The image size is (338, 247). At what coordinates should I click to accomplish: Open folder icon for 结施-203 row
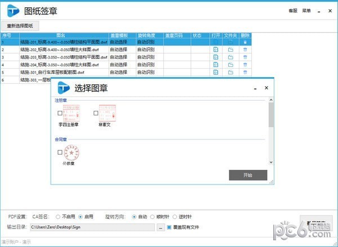(x=230, y=57)
